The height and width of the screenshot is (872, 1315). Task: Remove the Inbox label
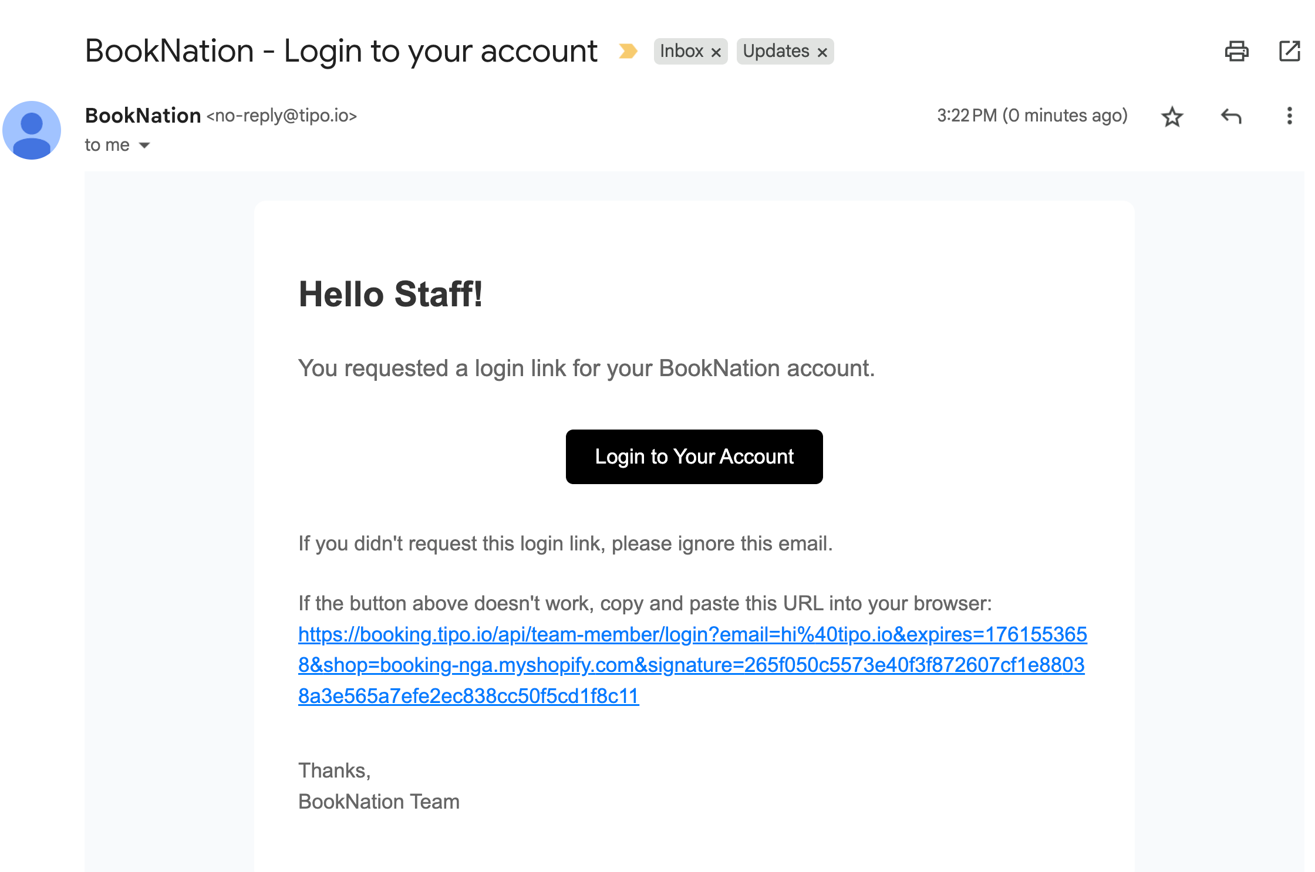click(x=716, y=52)
